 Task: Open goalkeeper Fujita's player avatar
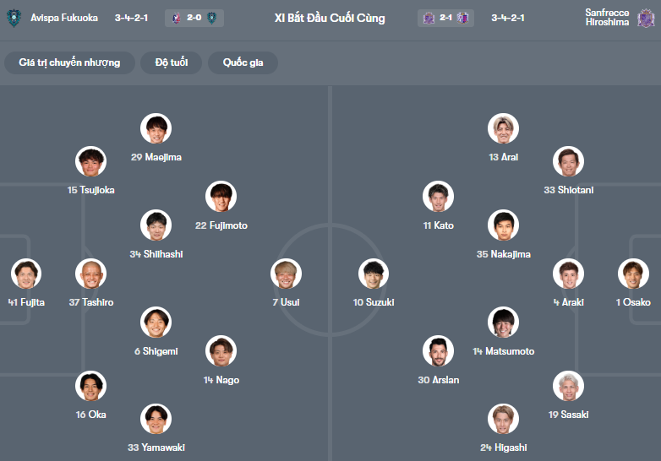click(x=26, y=274)
